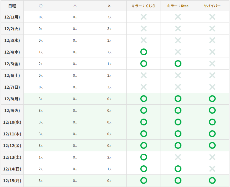Click the 2人 × count for 12/4(木)

pyautogui.click(x=109, y=52)
